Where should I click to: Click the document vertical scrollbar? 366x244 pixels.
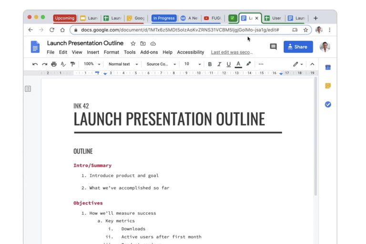click(315, 137)
